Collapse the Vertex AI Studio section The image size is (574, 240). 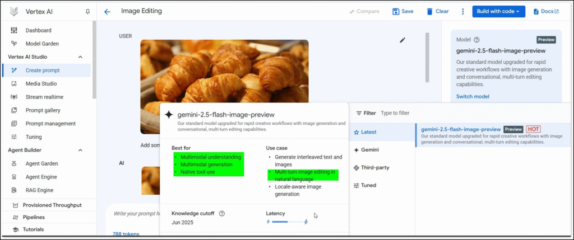80,57
